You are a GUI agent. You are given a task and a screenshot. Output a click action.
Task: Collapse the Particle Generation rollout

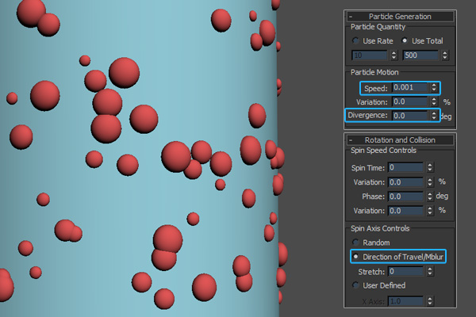352,16
